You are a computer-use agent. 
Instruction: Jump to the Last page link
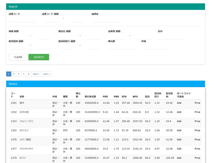(46, 74)
